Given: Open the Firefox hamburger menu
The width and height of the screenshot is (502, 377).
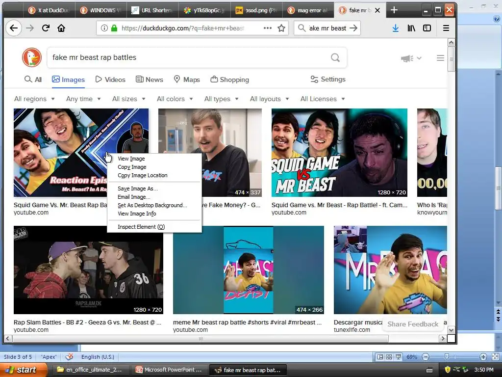Looking at the screenshot, I should [446, 28].
